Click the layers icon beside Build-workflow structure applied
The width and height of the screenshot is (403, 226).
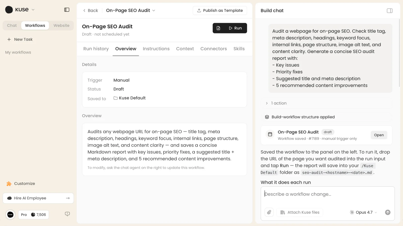tap(267, 117)
